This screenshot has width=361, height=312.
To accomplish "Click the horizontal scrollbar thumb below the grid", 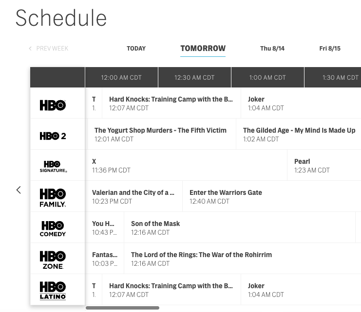I will point(122,308).
